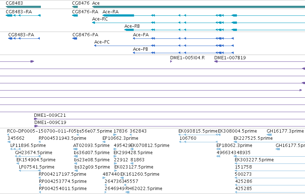Select the Ace-PA protein feature

tap(183, 38)
